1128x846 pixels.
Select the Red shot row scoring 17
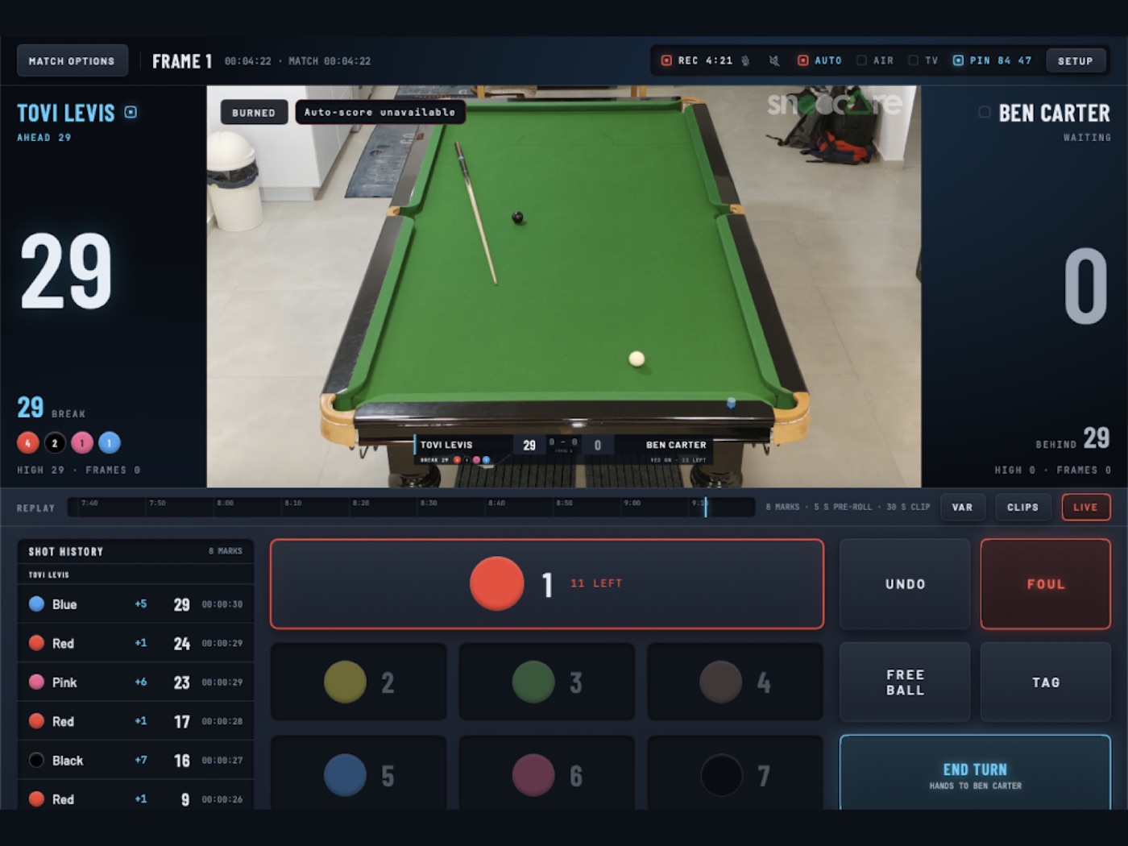coord(135,721)
